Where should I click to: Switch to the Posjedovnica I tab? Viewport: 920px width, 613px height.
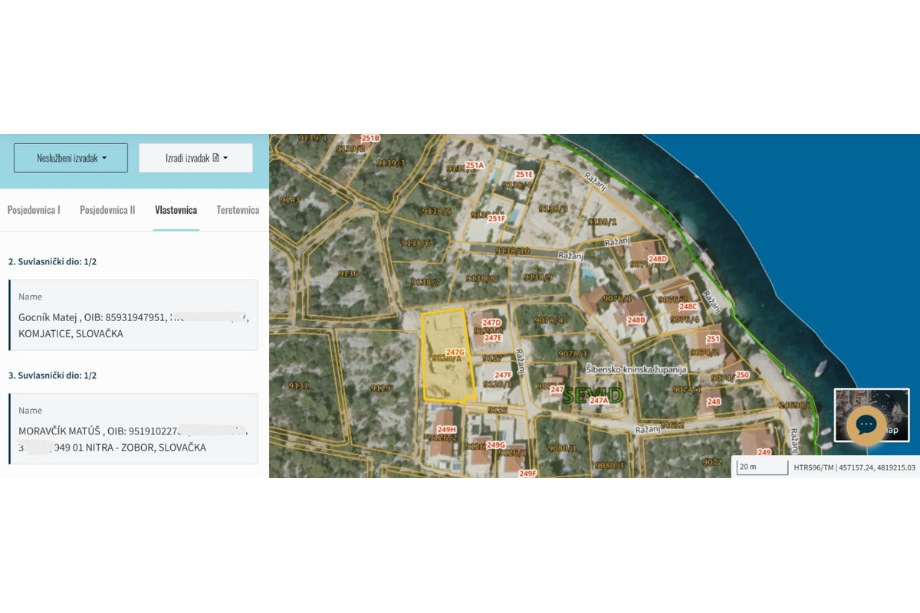[x=34, y=210]
